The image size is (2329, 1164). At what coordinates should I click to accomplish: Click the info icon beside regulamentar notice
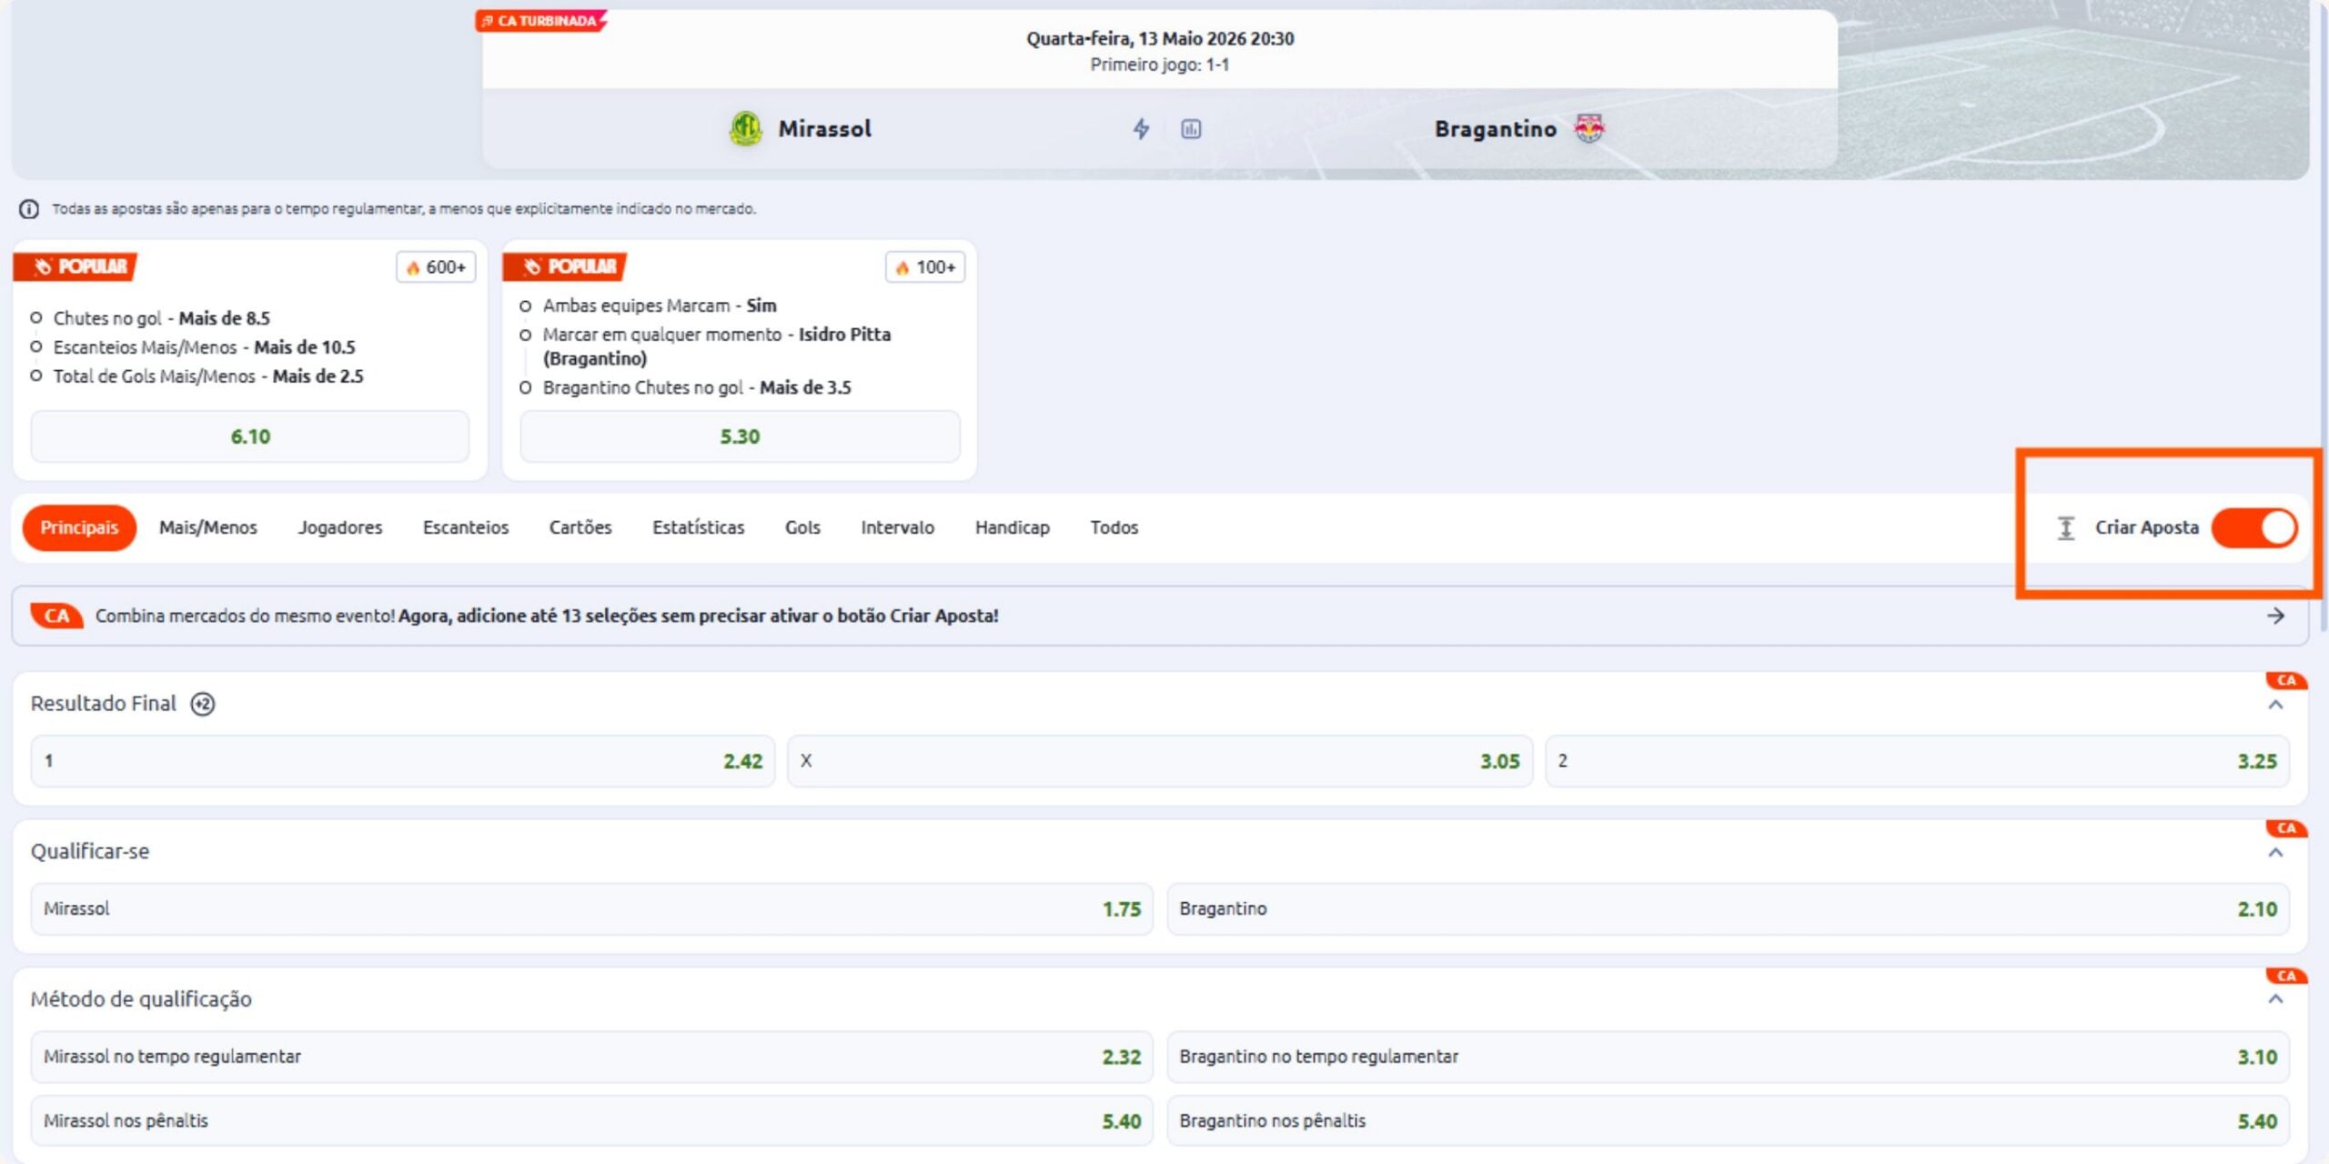[29, 209]
